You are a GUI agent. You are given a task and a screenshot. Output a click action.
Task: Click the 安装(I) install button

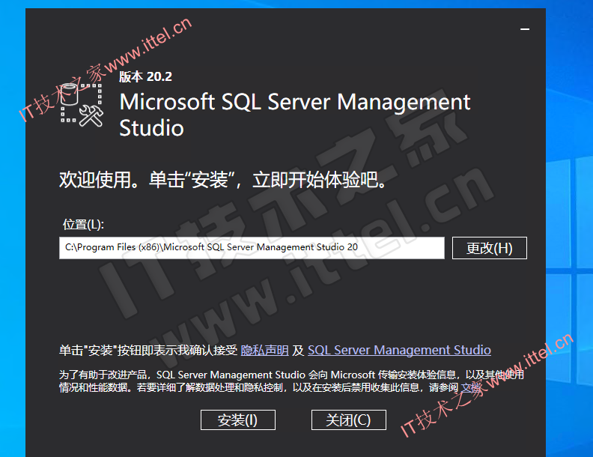238,420
